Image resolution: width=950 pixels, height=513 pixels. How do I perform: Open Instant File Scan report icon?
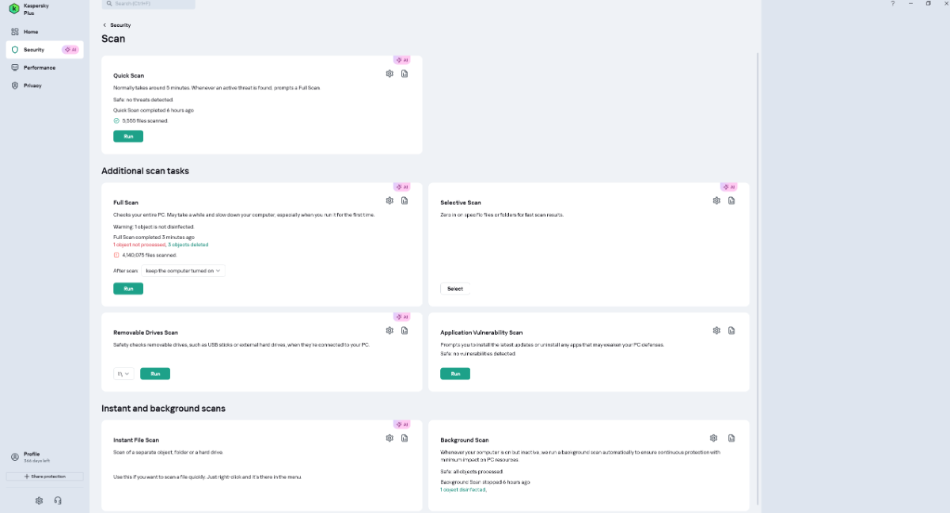[x=405, y=438]
